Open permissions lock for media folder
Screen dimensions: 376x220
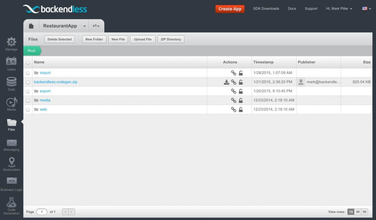tap(241, 100)
